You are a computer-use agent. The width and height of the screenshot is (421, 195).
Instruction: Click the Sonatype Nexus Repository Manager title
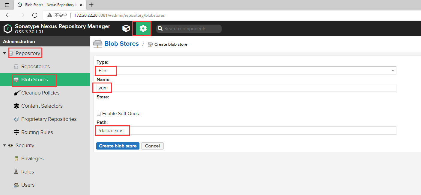click(62, 26)
